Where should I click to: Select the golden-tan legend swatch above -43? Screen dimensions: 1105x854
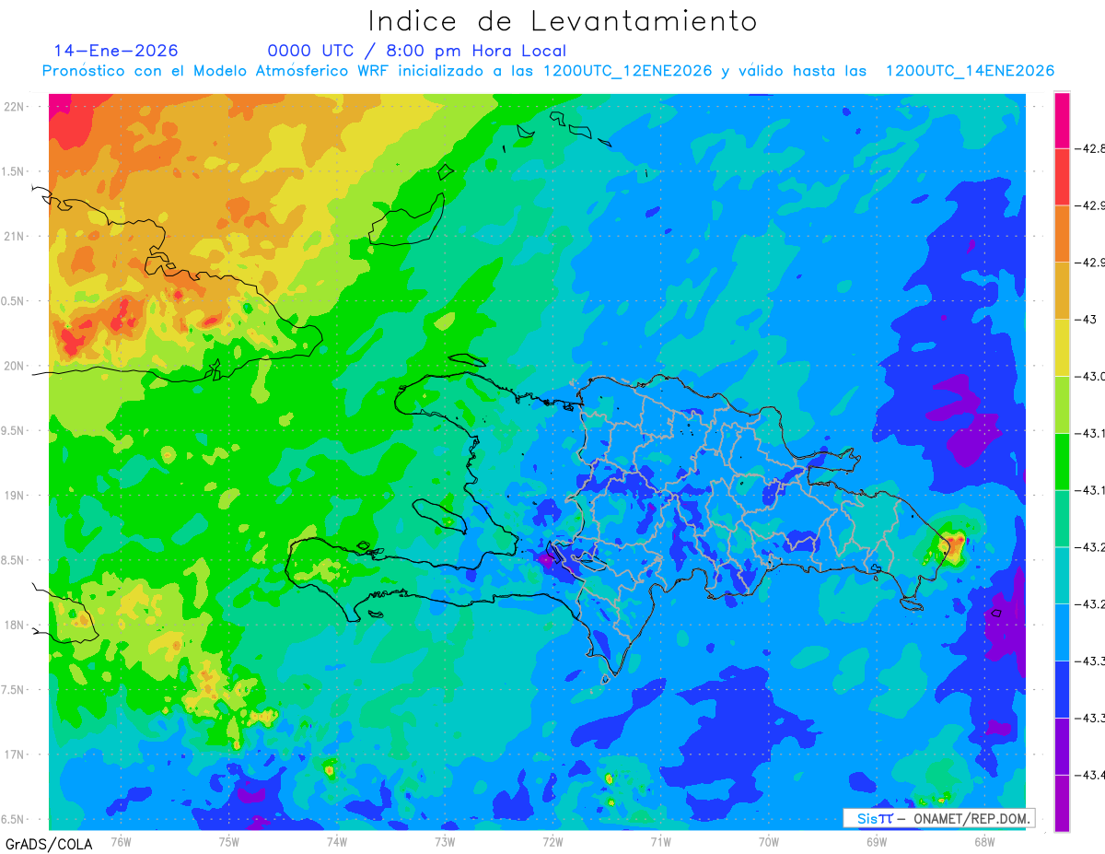coord(1062,291)
